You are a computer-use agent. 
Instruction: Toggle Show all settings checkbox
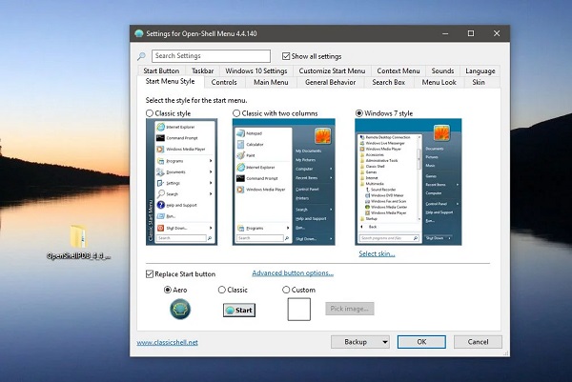pos(286,56)
